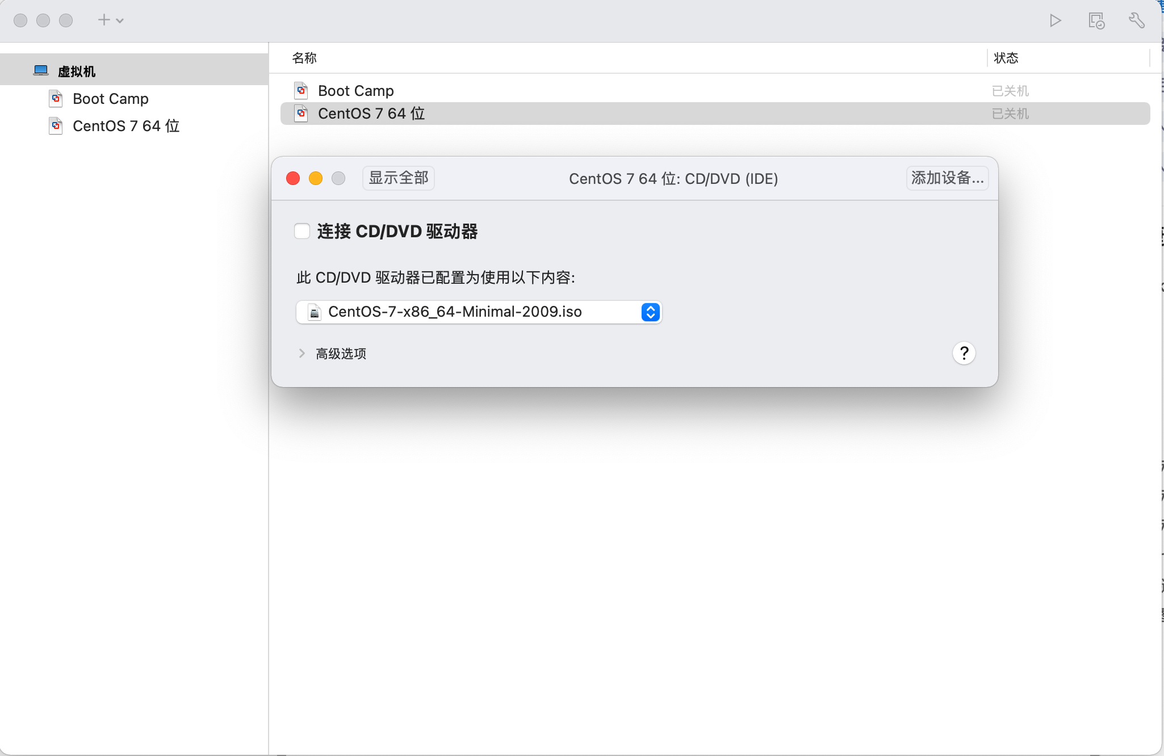Click Boot Camp icon in the name list

point(301,91)
